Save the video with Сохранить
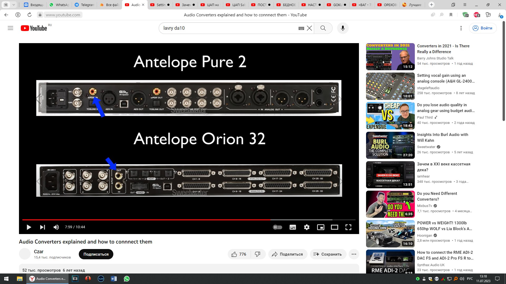Image resolution: width=506 pixels, height=284 pixels. click(328, 254)
